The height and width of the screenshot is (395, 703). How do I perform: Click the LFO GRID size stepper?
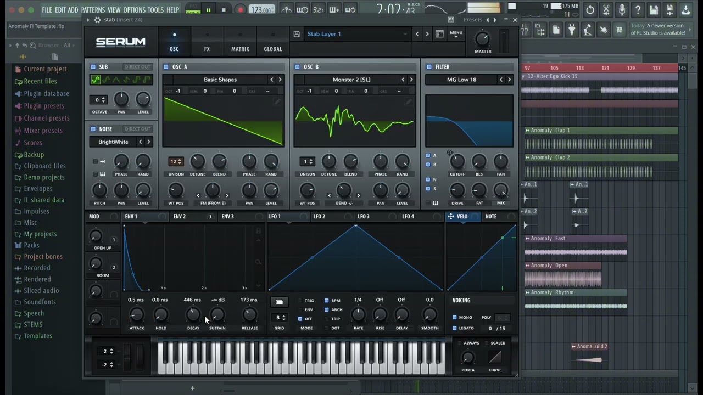point(280,318)
